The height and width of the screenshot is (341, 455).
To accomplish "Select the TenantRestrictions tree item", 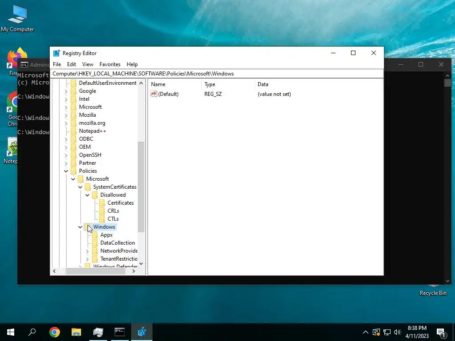I will 119,259.
